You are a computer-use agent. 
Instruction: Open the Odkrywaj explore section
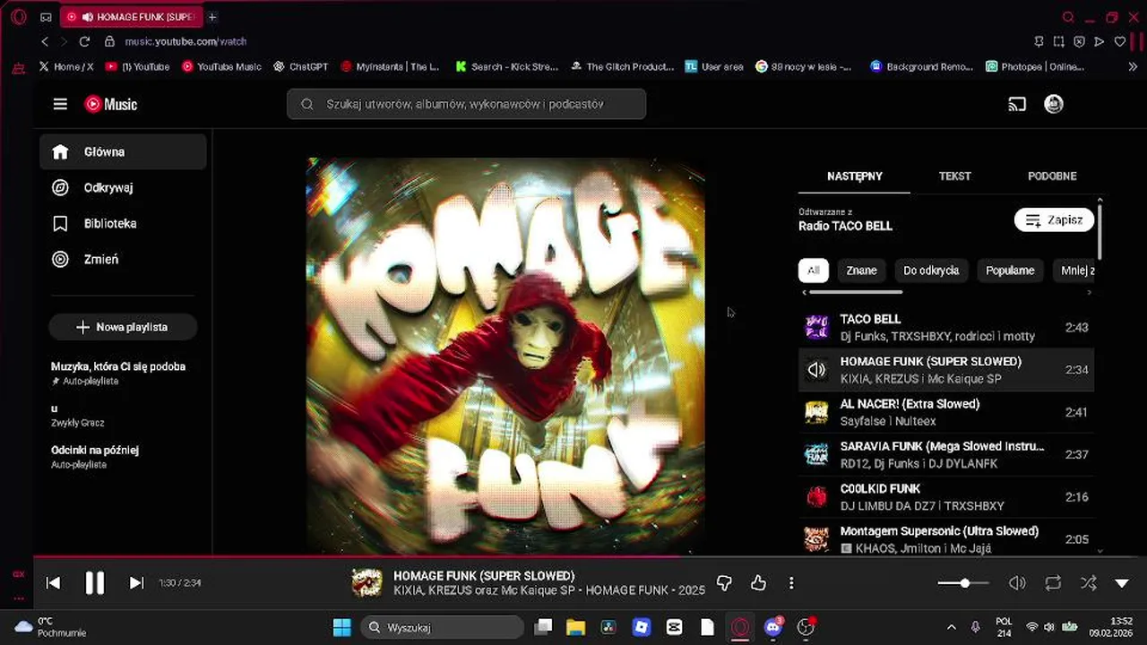pos(123,187)
